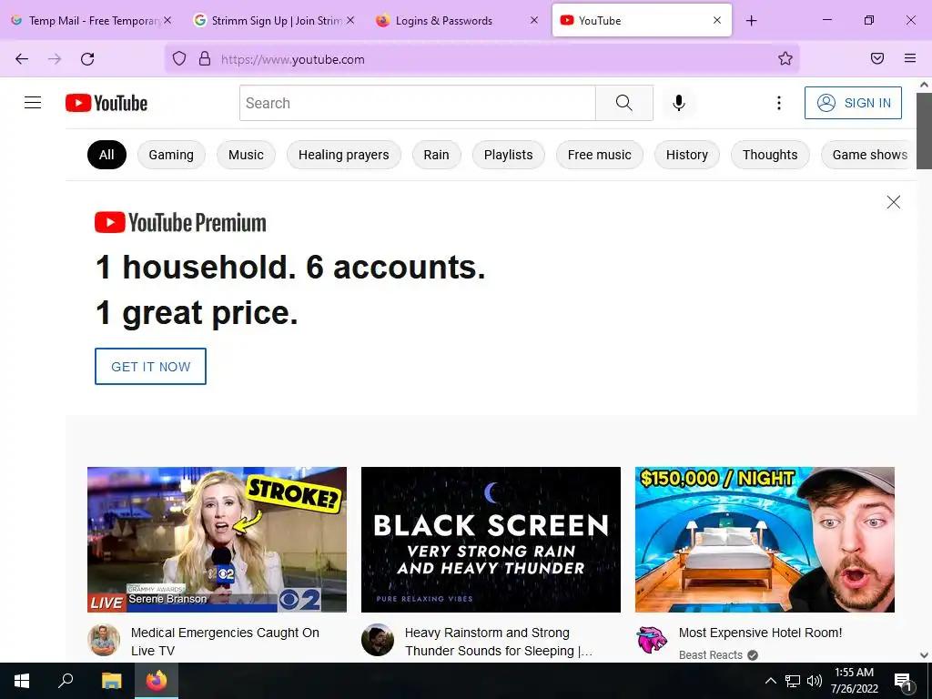The height and width of the screenshot is (699, 932).
Task: Close the Strimm Sign Up tab
Action: [350, 20]
